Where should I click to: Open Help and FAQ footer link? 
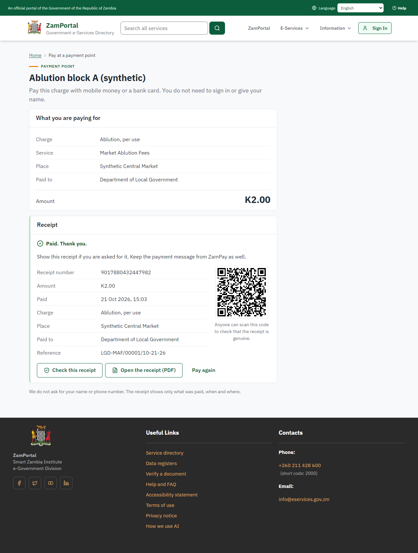click(x=161, y=484)
